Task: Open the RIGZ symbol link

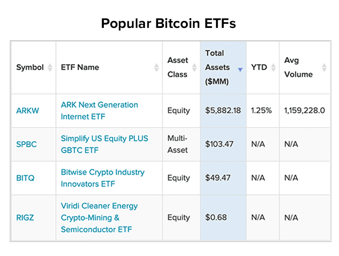Action: [25, 217]
